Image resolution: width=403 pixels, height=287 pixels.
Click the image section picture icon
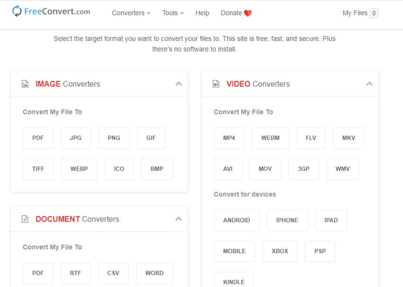click(25, 84)
